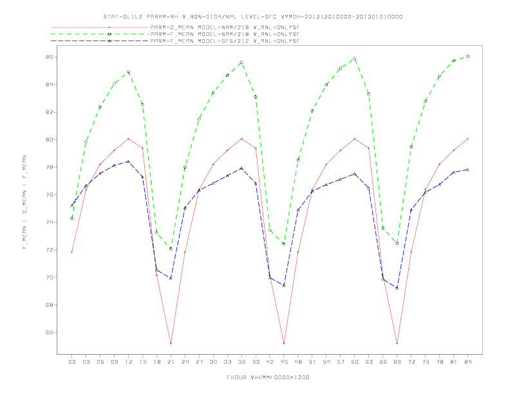Screen dimensions: 510x394
Task: Click red plus data point at hour 69
Action: [397, 343]
